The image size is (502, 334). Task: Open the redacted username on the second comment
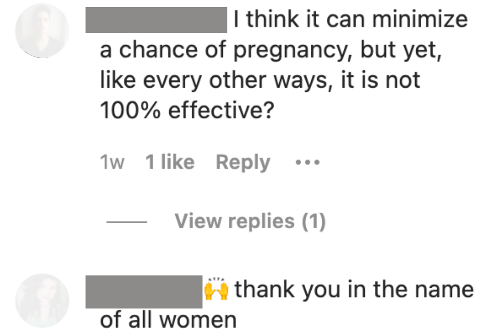point(144,292)
